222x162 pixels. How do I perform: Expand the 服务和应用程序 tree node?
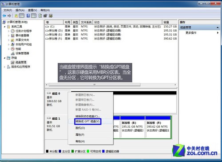pos(4,67)
